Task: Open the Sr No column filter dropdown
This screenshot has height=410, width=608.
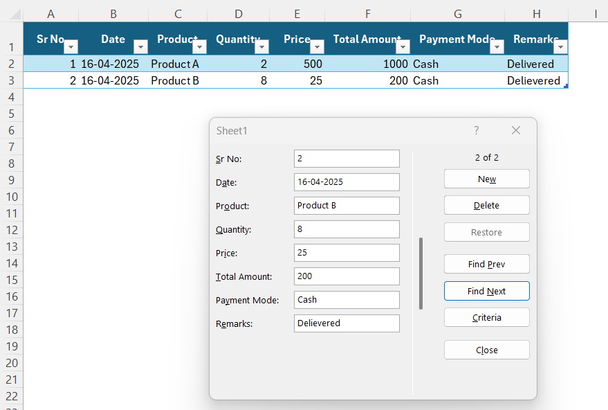Action: [71, 47]
